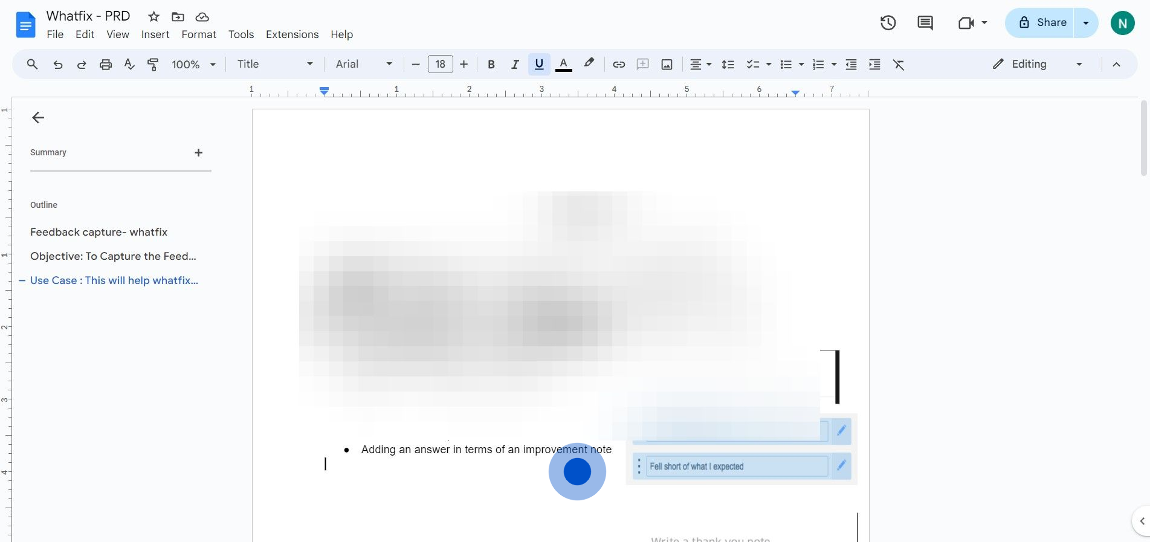Insert an image
Image resolution: width=1150 pixels, height=542 pixels.
(667, 64)
